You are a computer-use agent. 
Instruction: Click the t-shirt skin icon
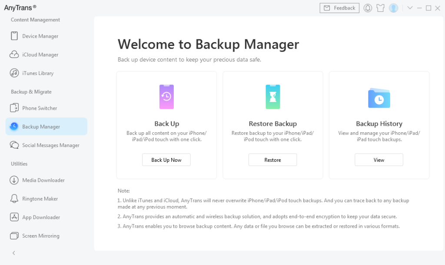[x=380, y=8]
